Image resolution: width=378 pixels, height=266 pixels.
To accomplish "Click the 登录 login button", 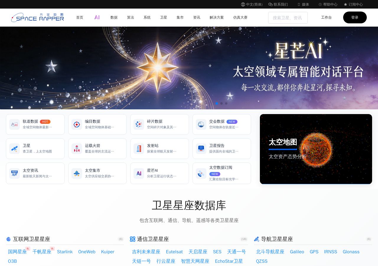I will (x=355, y=17).
